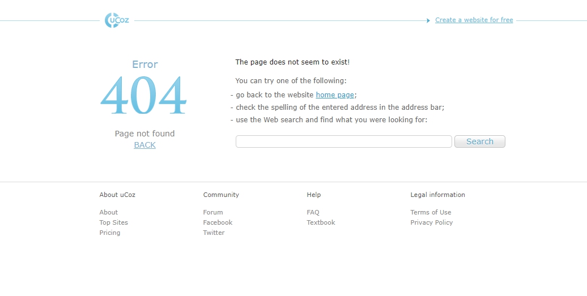View the FAQ link under Help
The image size is (587, 296).
(313, 212)
